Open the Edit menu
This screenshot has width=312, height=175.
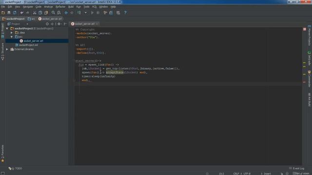click(10, 7)
